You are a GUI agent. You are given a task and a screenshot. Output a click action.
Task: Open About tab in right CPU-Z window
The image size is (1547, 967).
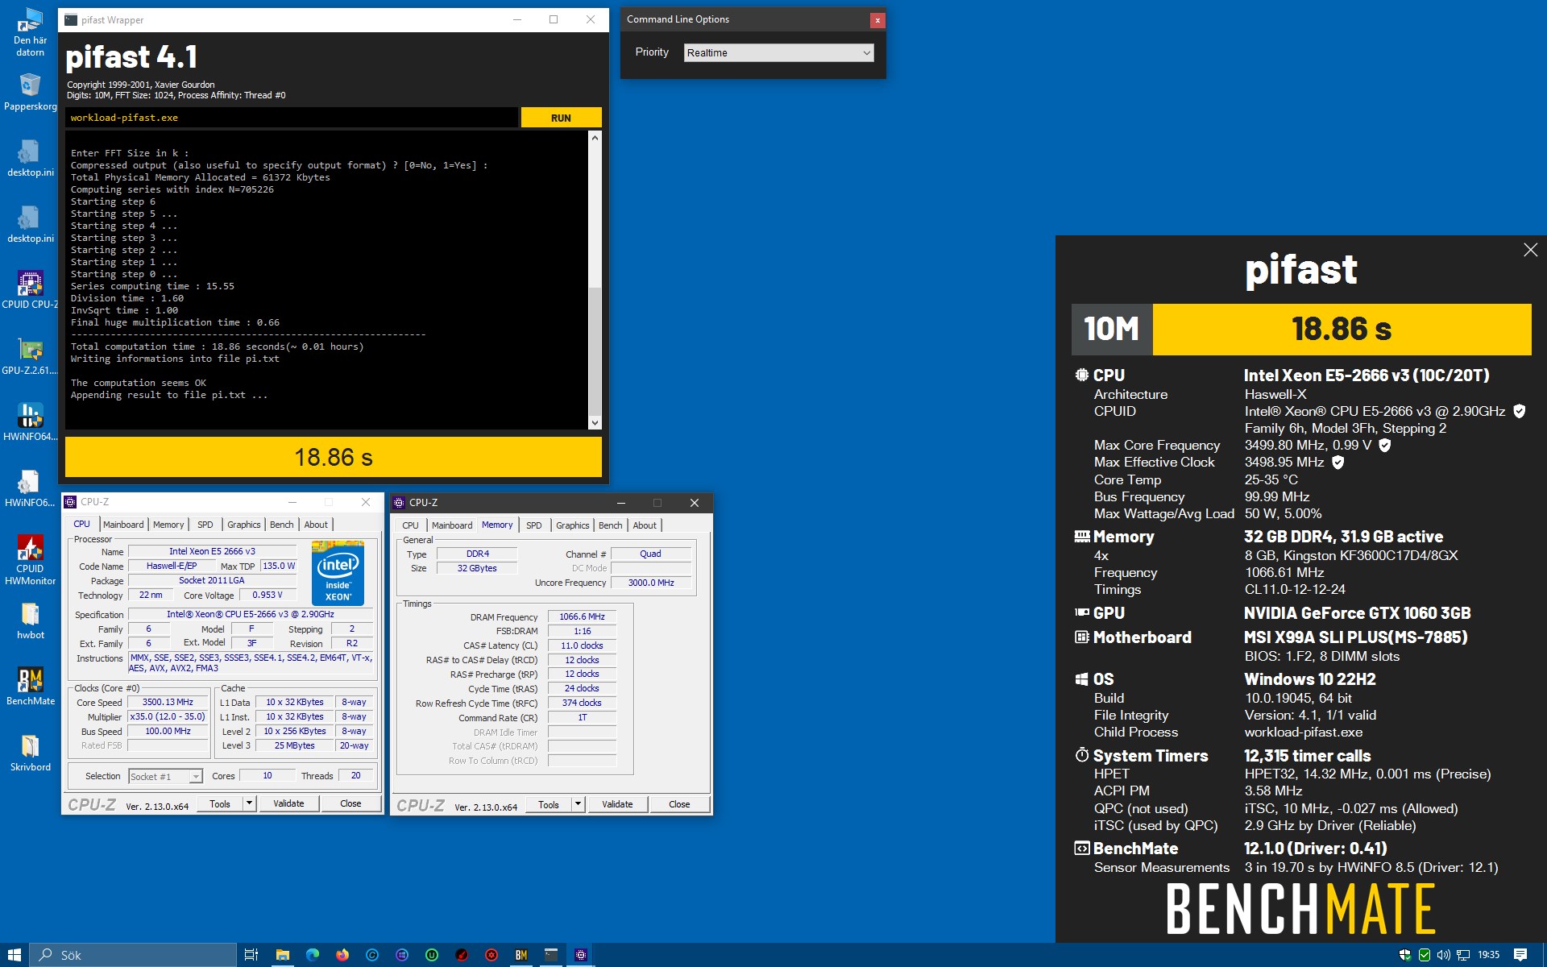pos(645,525)
